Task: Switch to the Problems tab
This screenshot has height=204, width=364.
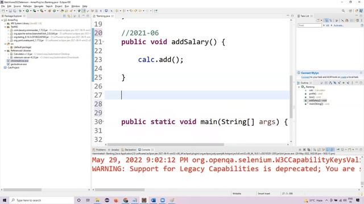Action: pos(100,150)
